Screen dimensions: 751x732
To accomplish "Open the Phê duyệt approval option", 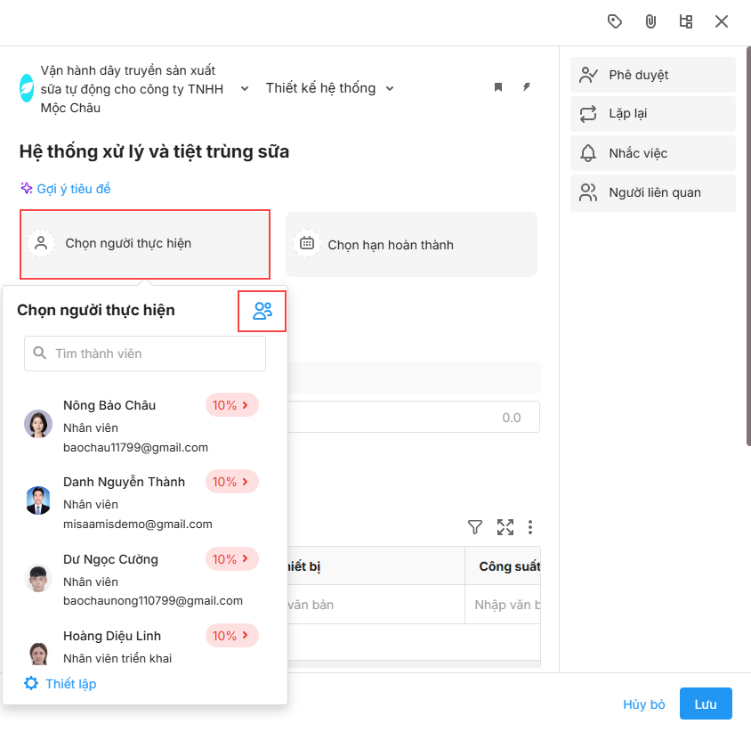I will point(652,75).
